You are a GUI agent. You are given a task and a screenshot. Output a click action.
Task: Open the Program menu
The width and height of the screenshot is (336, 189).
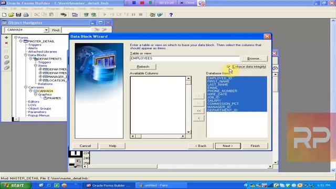click(x=53, y=8)
